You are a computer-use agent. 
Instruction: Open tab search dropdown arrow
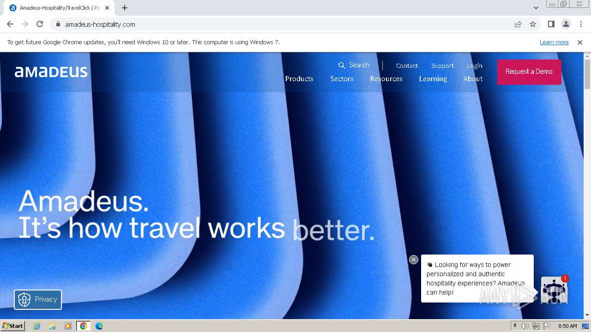click(536, 8)
